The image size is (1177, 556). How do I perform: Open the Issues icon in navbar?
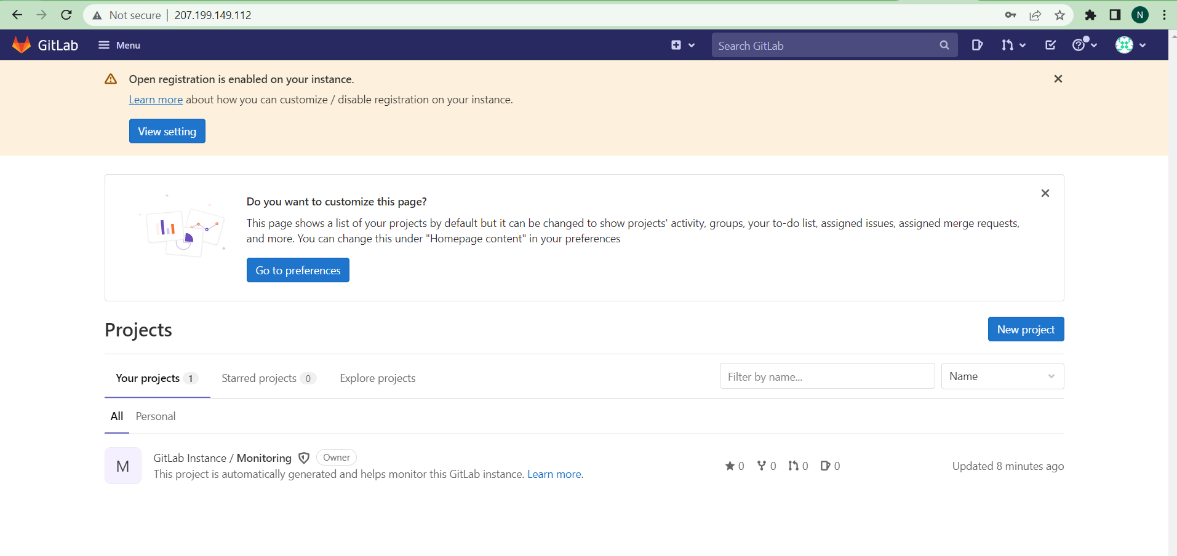(x=977, y=45)
